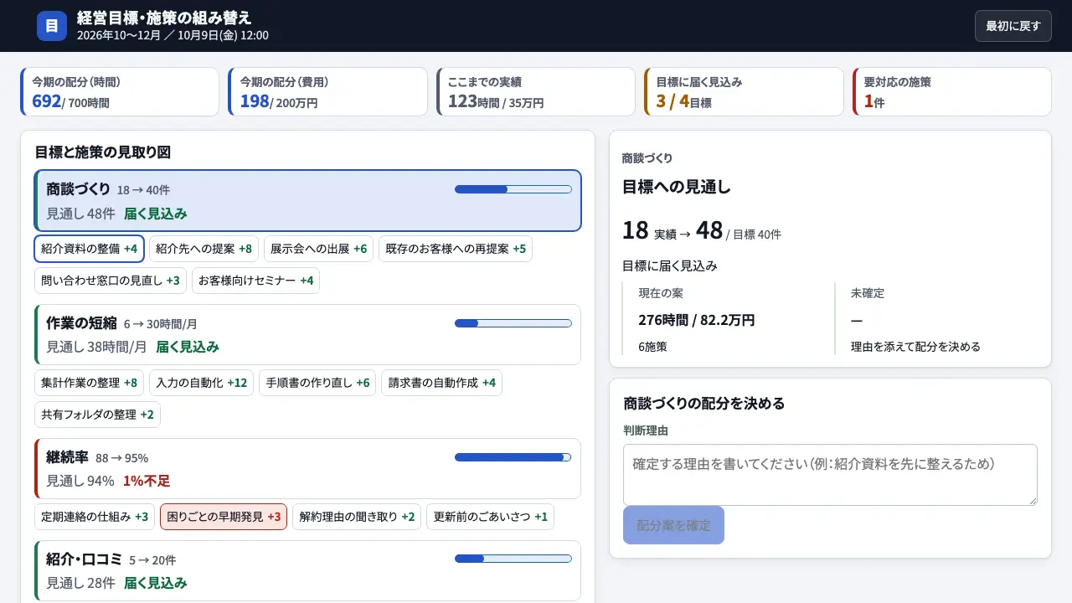Select the 紹介・口コミ goal card

point(307,570)
